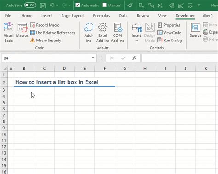
Task: Click the Redo arrow
Action: pyautogui.click(x=64, y=6)
